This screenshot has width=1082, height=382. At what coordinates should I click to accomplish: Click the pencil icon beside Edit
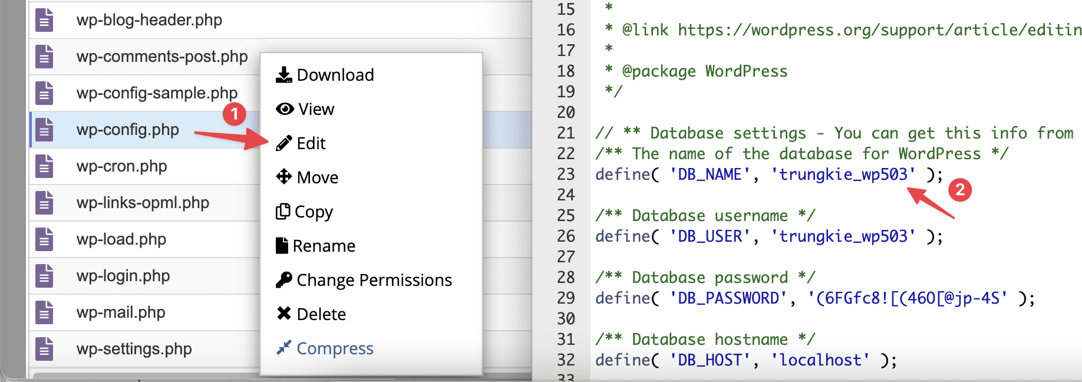coord(284,143)
